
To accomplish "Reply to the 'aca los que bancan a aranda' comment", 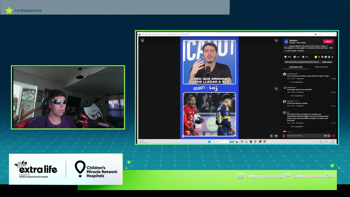I will [300, 106].
